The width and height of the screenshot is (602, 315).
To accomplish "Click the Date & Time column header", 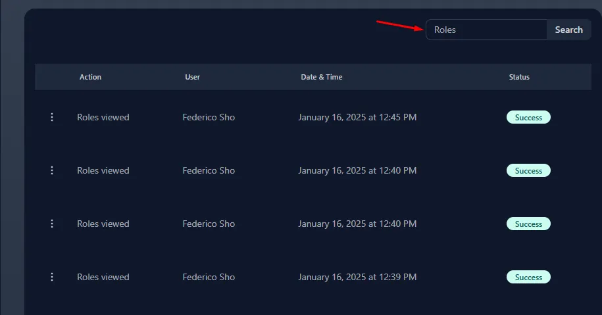I will [x=321, y=77].
